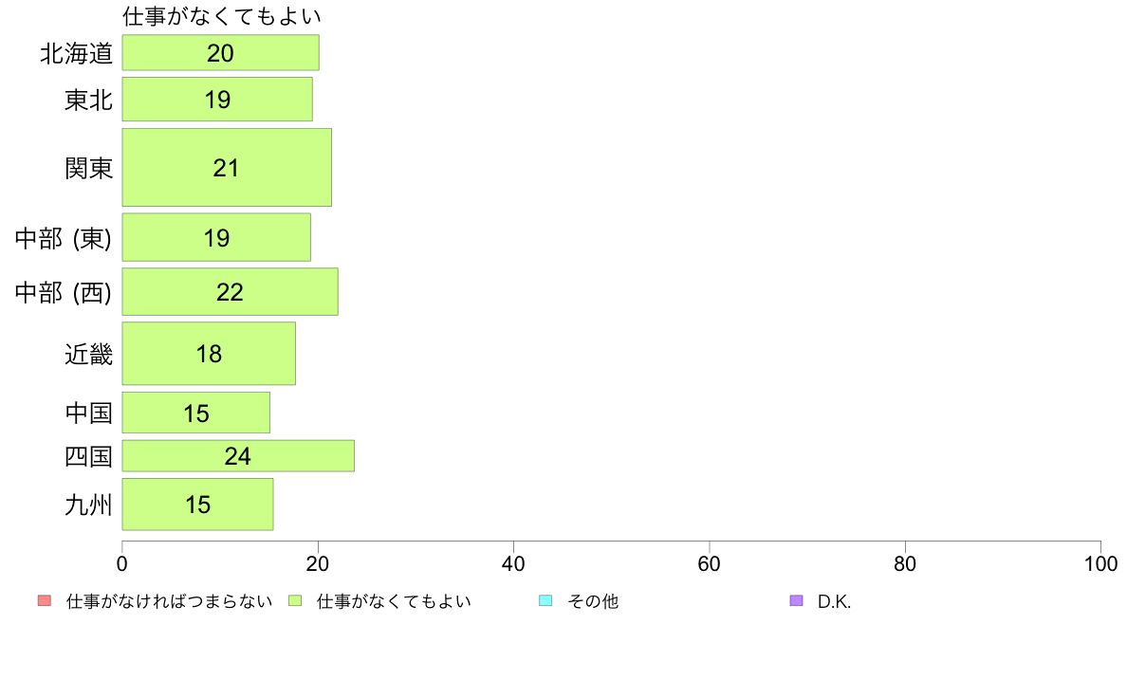Click the 60 axis tick label

[709, 564]
